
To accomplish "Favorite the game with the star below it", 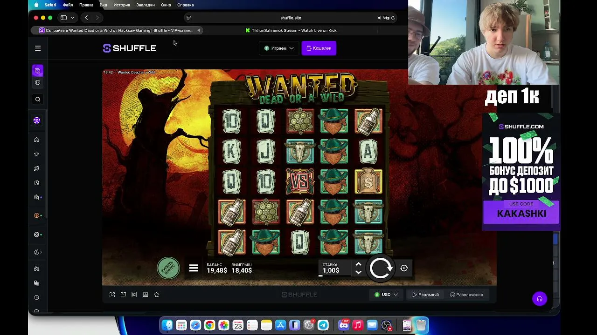I will click(157, 295).
